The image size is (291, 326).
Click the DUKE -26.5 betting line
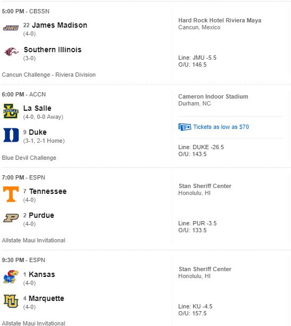click(x=208, y=147)
